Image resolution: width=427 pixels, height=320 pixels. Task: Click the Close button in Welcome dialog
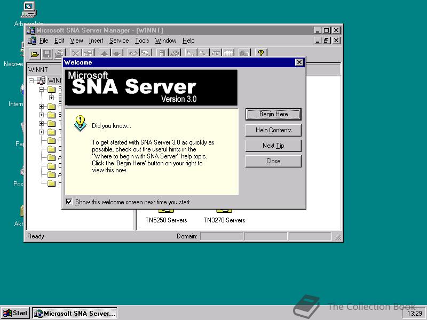tap(273, 161)
